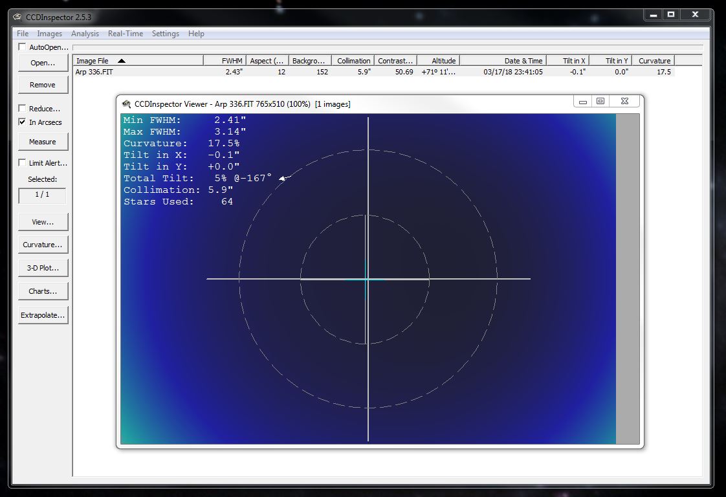This screenshot has width=726, height=497.
Task: Sort by the Background column header
Action: pos(310,61)
